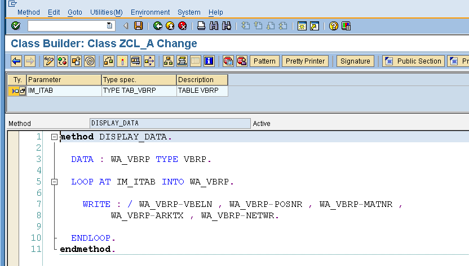Click the WRITE keyword on line 7

click(x=96, y=204)
